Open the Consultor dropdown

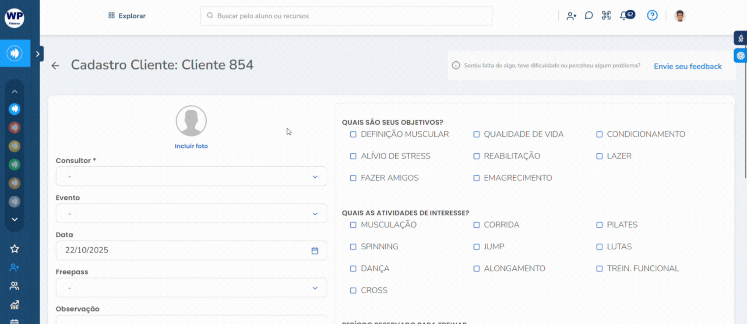(191, 176)
